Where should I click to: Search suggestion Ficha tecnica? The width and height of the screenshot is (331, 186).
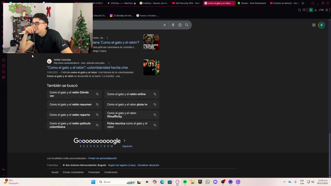click(x=132, y=125)
